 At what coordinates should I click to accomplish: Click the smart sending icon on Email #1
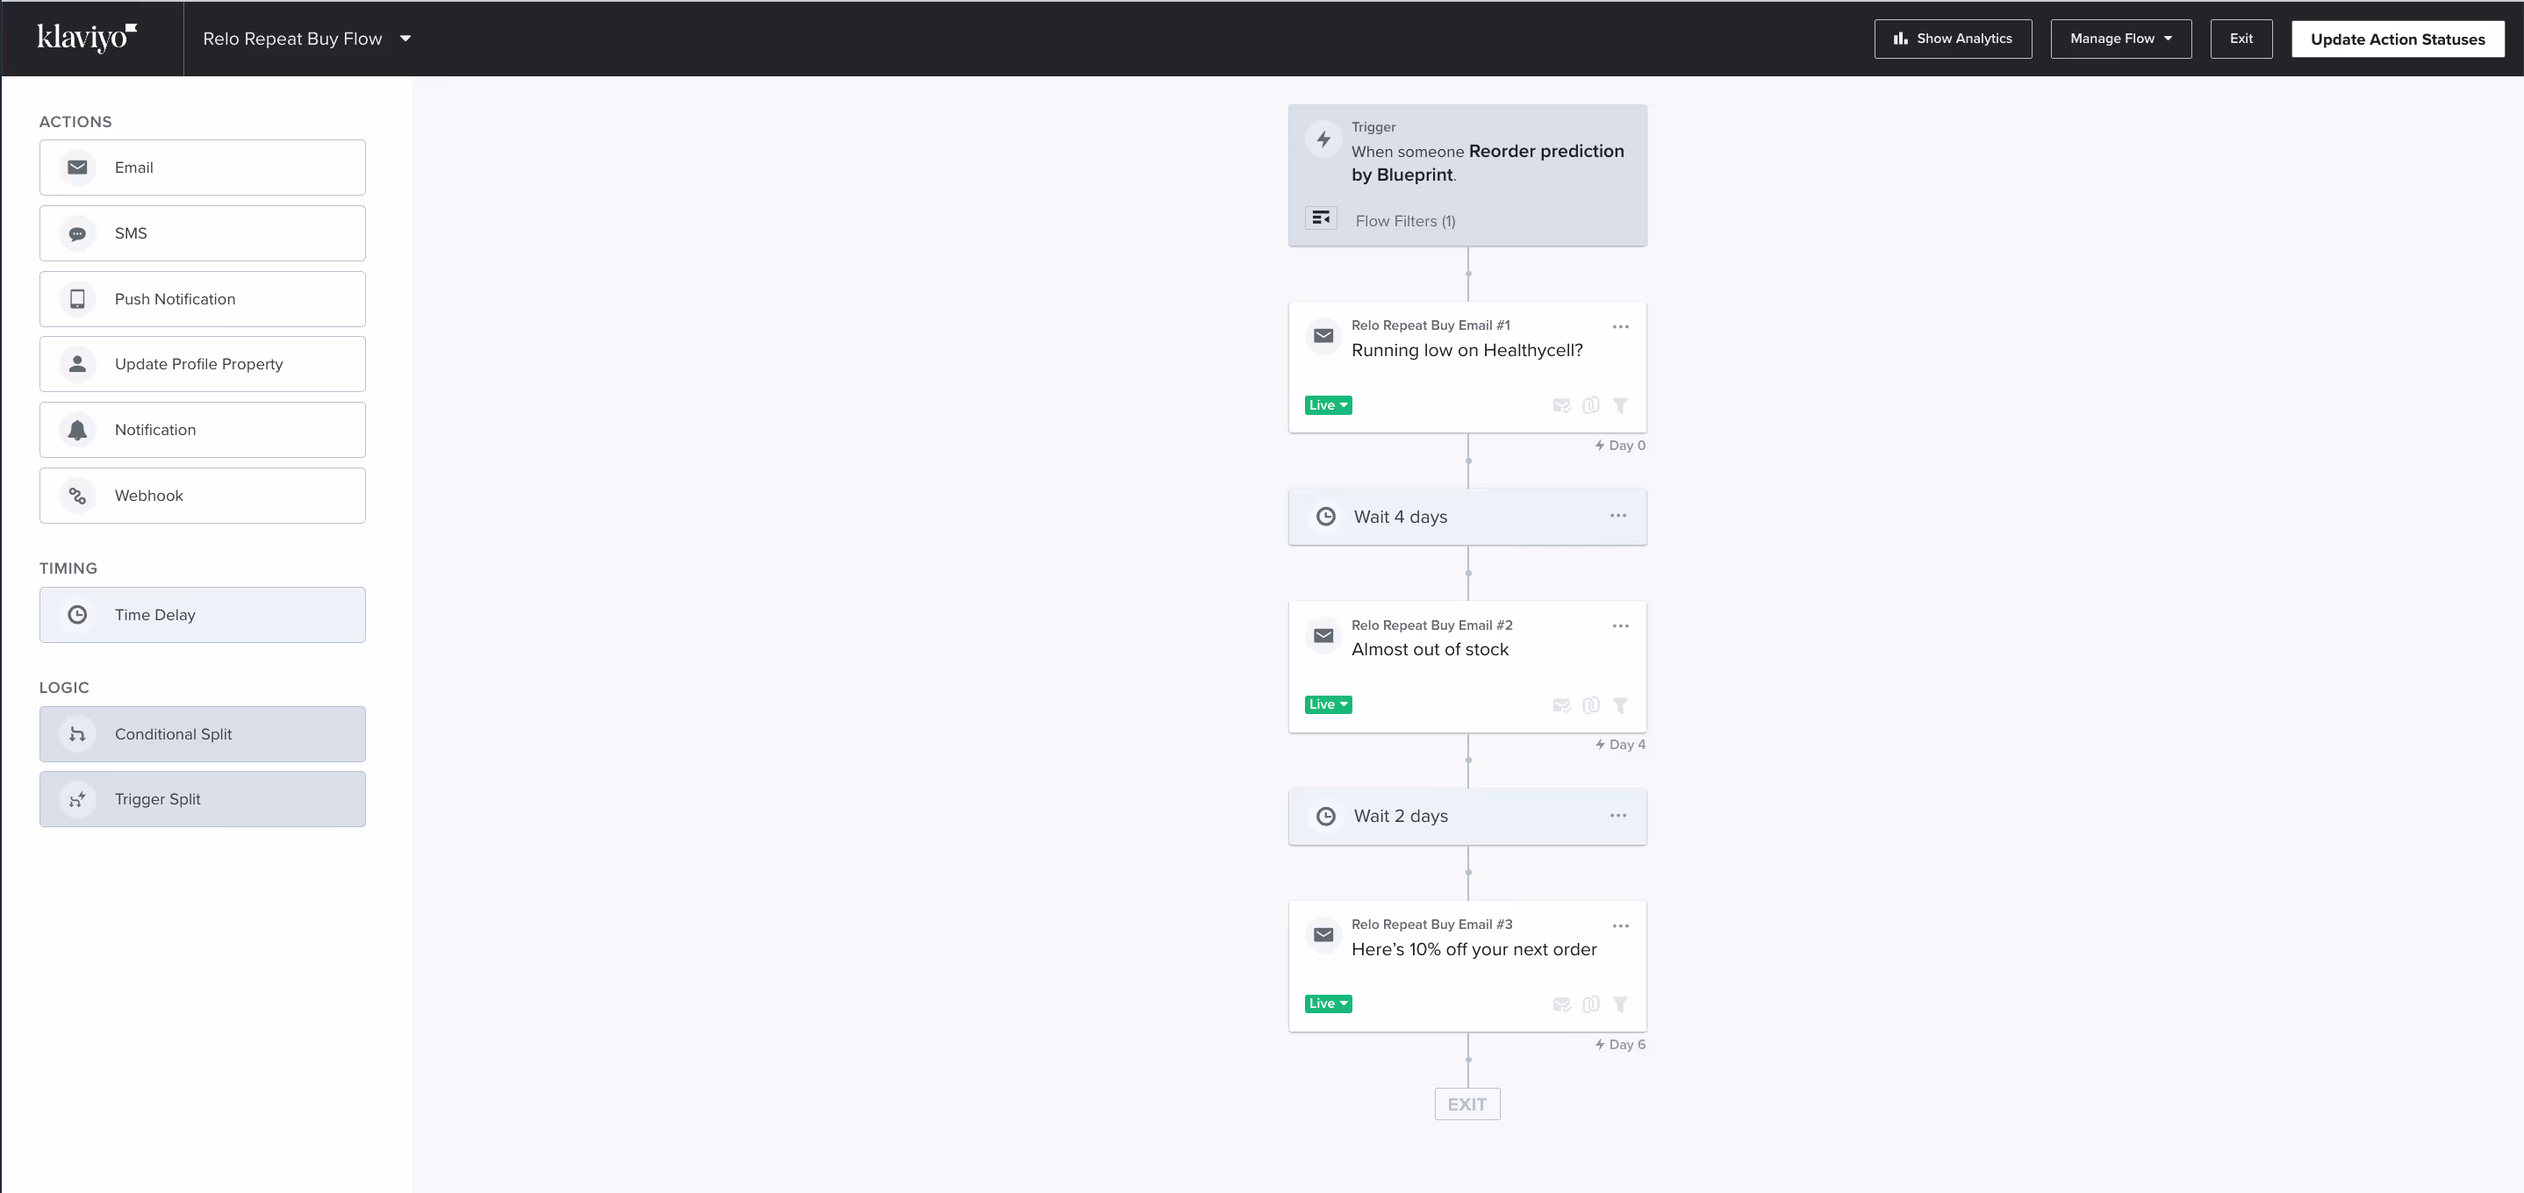pyautogui.click(x=1562, y=405)
